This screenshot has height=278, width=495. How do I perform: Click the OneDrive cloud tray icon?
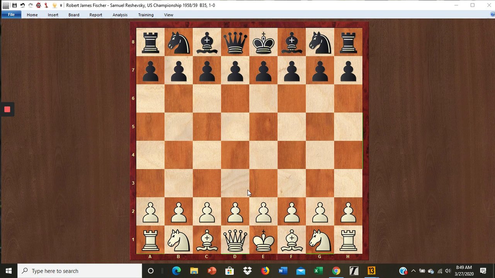pyautogui.click(x=431, y=271)
